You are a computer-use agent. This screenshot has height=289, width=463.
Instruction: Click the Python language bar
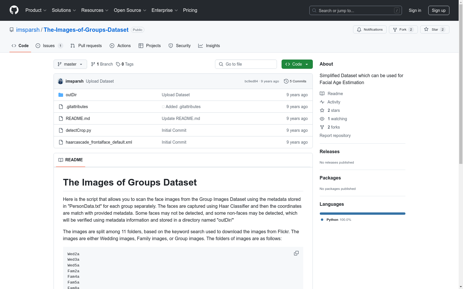pyautogui.click(x=363, y=214)
